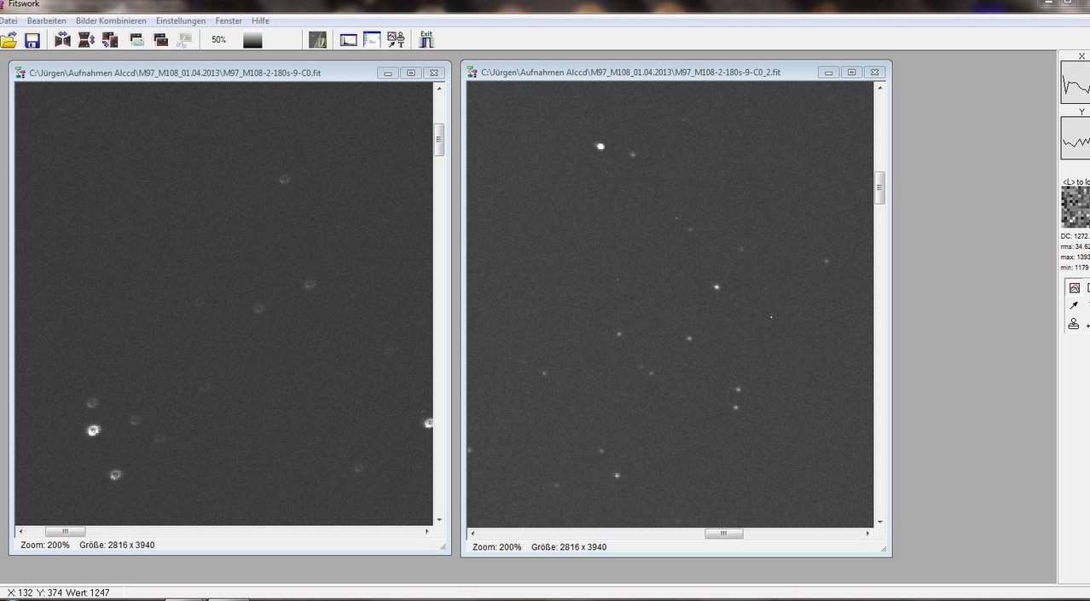Viewport: 1090px width, 601px height.
Task: Select the arrow pointer in the right panel
Action: 1073,304
